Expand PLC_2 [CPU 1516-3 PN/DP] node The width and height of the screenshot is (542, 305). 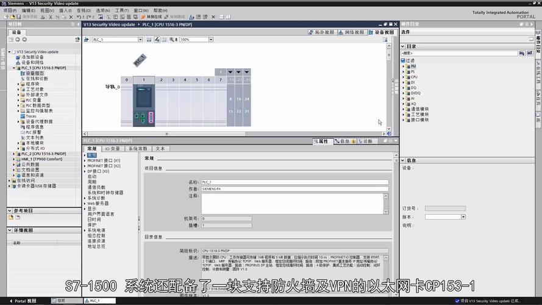[x=14, y=154]
